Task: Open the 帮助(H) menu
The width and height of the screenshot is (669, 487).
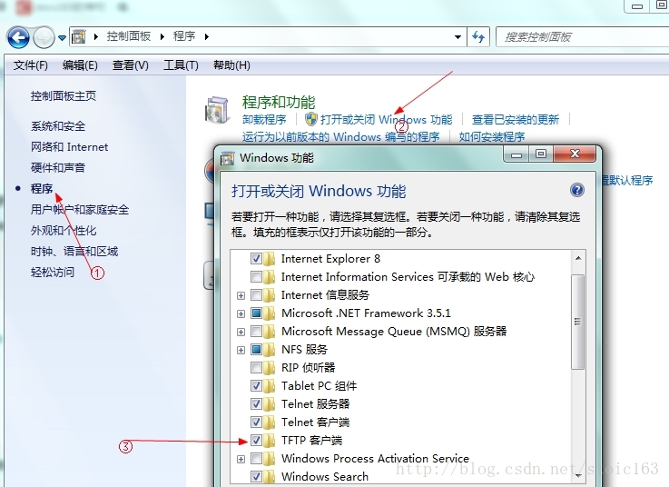Action: coord(231,65)
